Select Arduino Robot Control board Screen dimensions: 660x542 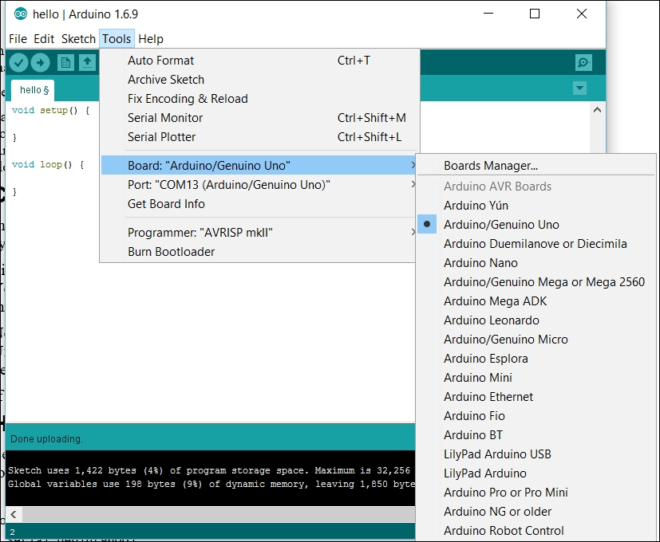point(536,531)
